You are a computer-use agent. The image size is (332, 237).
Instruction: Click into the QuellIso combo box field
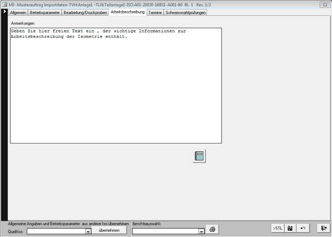tap(56, 232)
